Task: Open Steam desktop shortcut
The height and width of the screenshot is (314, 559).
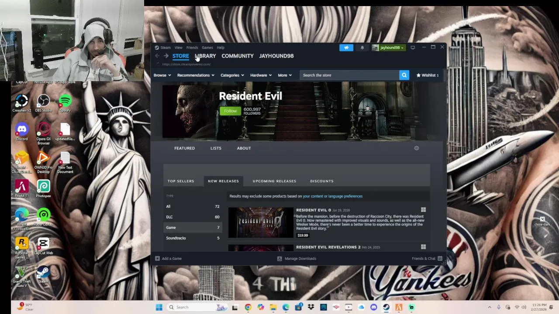Action: tap(43, 274)
